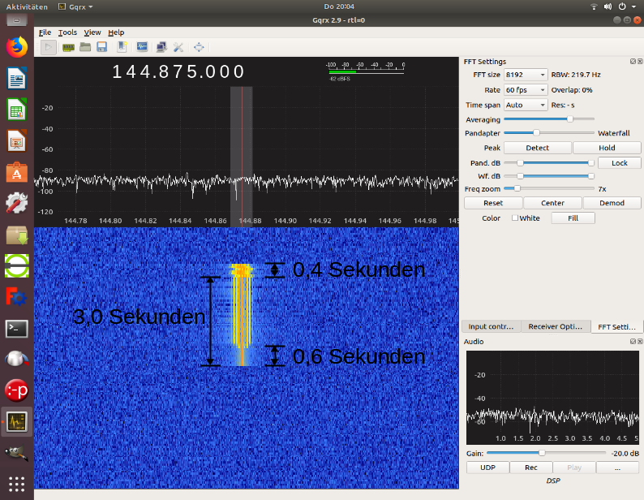644x500 pixels.
Task: Undock the FFT Settings panel
Action: pos(633,61)
